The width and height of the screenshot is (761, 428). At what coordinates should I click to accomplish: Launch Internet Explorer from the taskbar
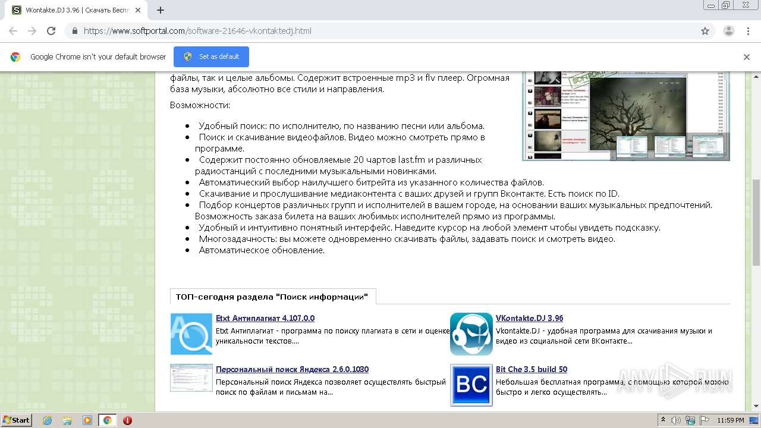pos(47,420)
